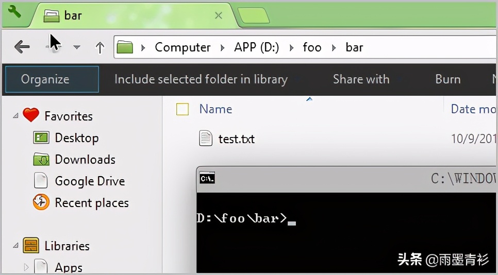Go up one folder level
The image size is (498, 275).
[100, 47]
